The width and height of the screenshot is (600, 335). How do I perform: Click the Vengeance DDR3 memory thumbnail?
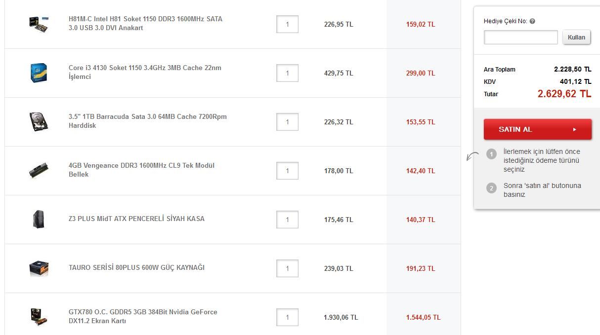pyautogui.click(x=39, y=170)
